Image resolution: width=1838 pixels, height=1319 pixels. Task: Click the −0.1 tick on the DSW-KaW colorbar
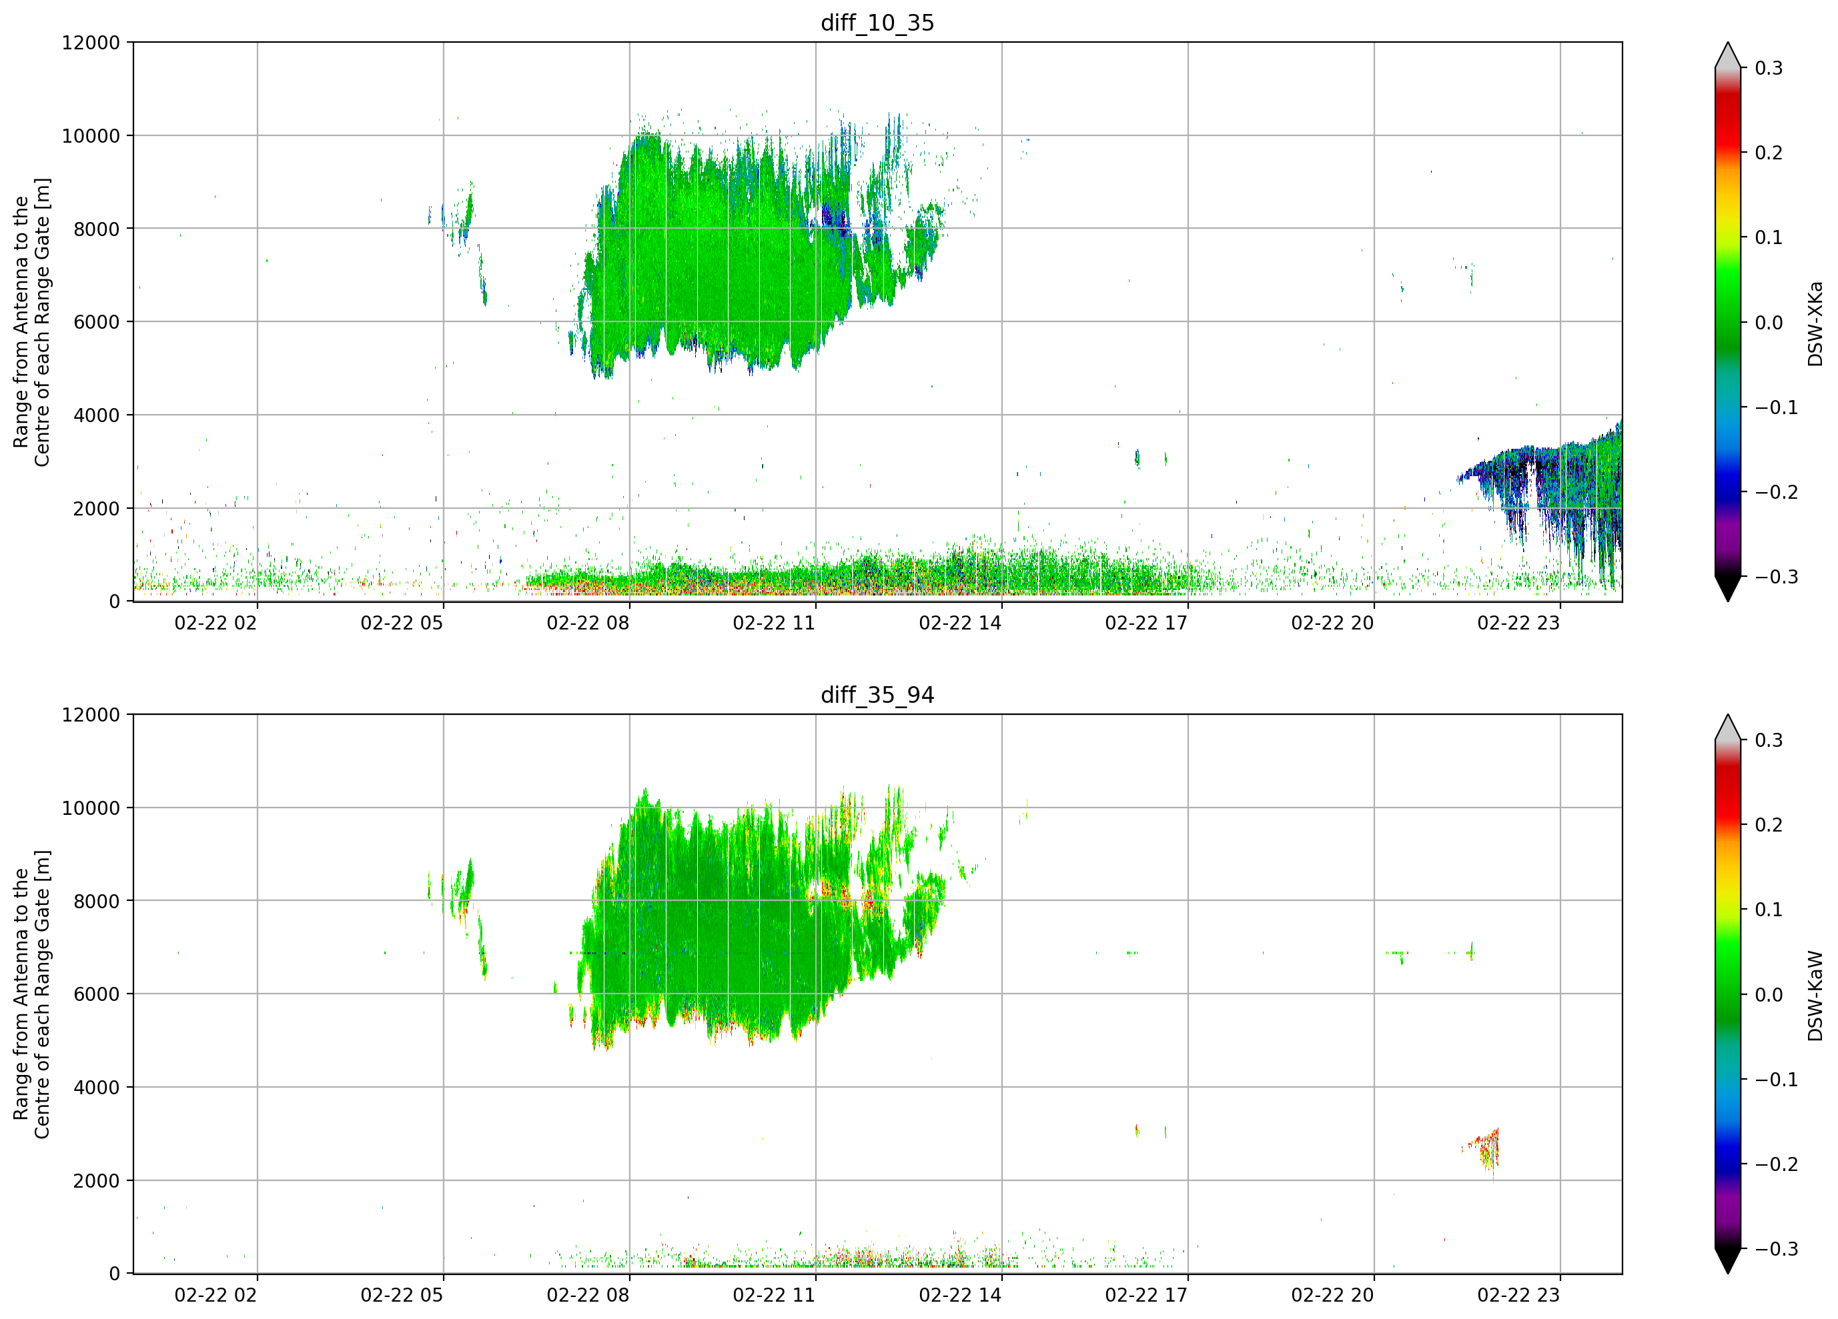coord(1777,1080)
